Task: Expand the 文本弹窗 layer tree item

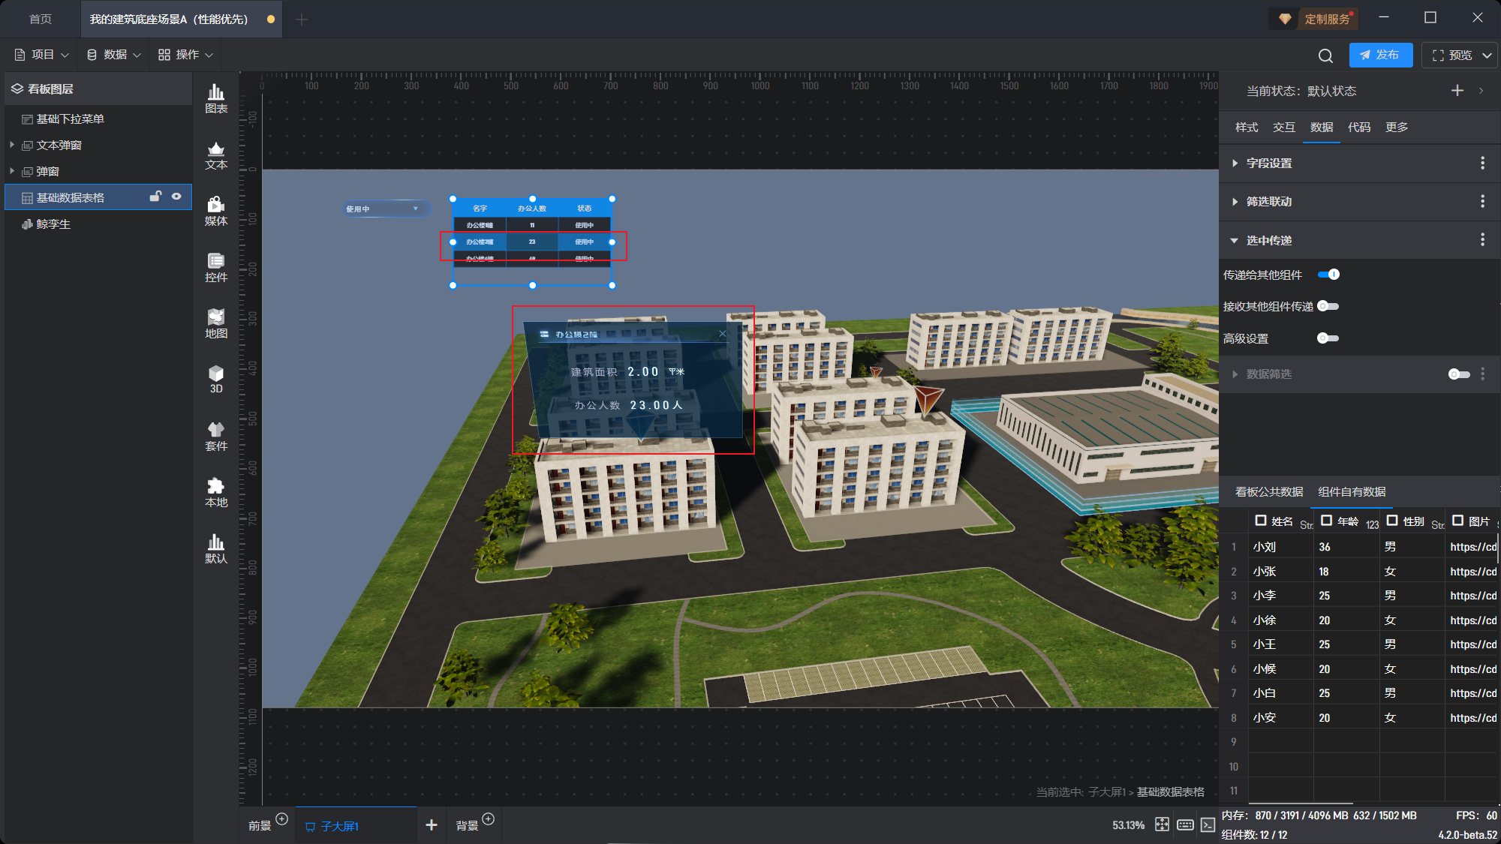Action: pyautogui.click(x=12, y=145)
